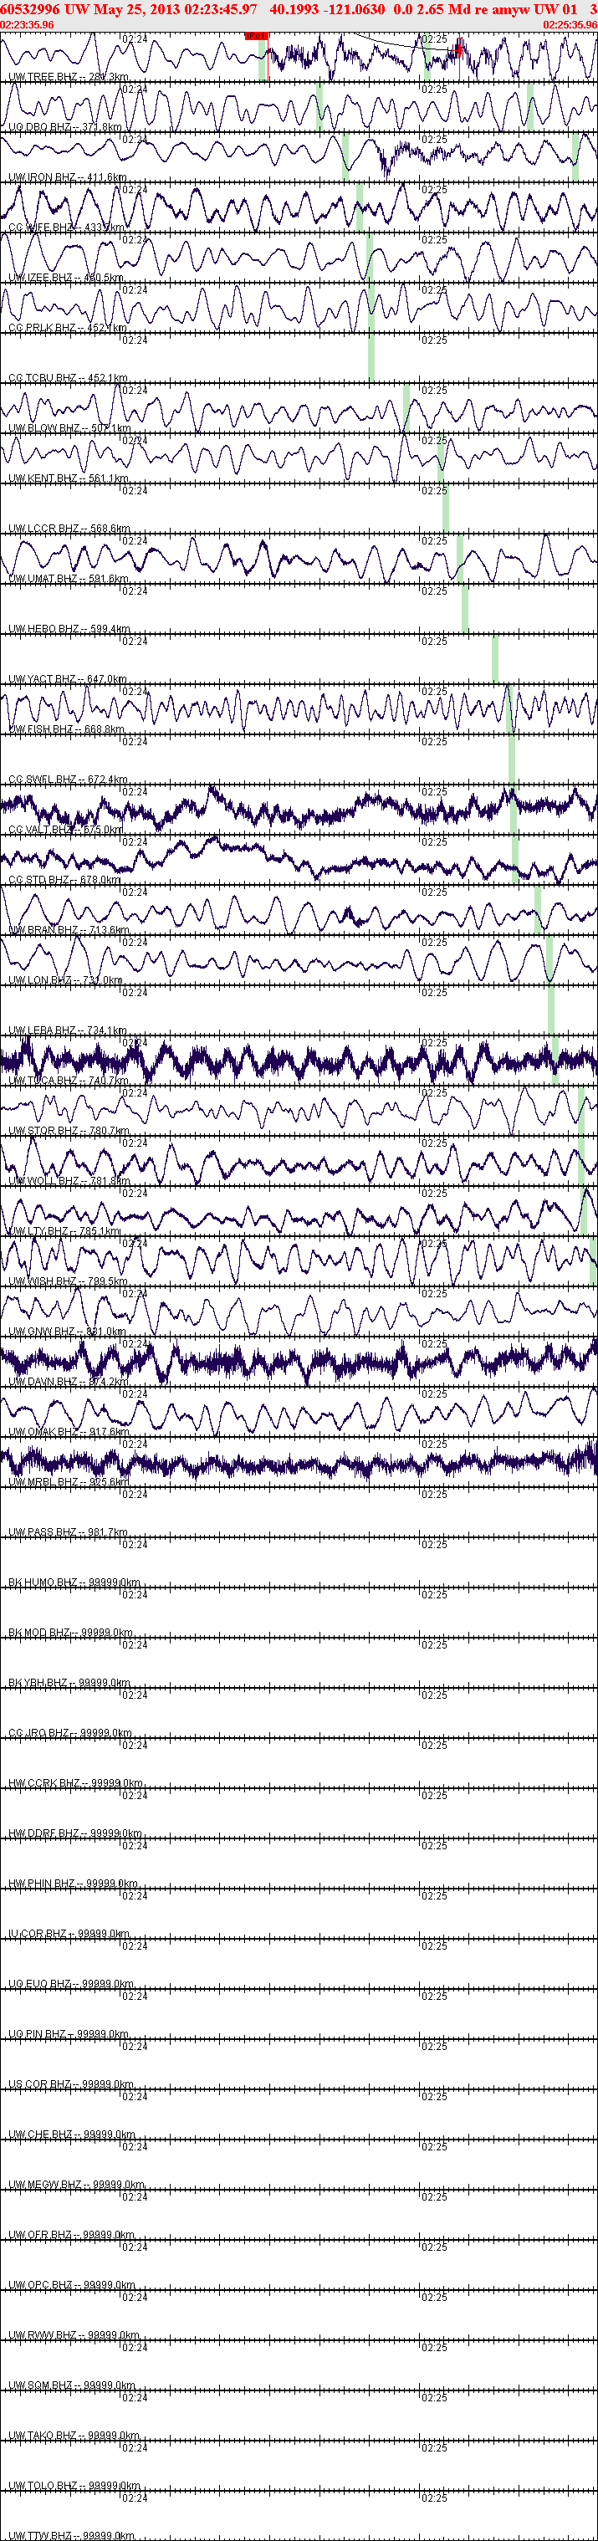Click the green arrival marker on the YACT trace
This screenshot has width=598, height=2541.
(495, 659)
